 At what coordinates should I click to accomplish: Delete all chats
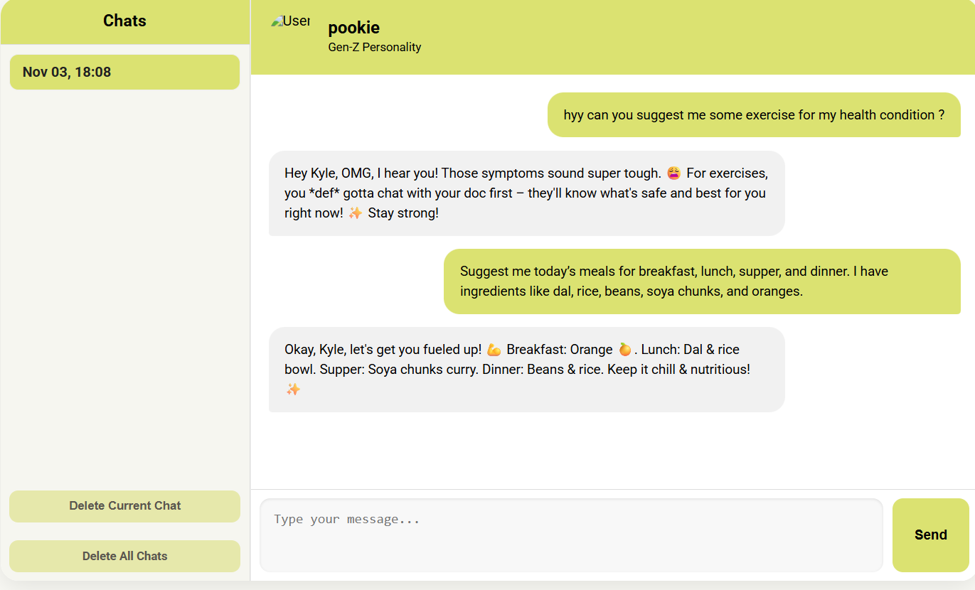click(124, 556)
